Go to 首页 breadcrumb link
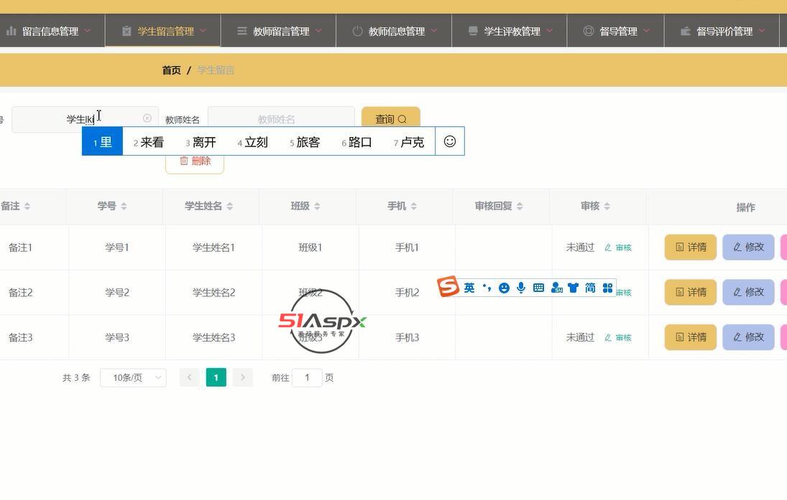787x500 pixels. coord(171,70)
